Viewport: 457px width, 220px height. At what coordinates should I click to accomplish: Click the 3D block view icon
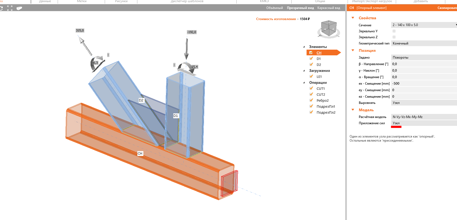point(19,8)
